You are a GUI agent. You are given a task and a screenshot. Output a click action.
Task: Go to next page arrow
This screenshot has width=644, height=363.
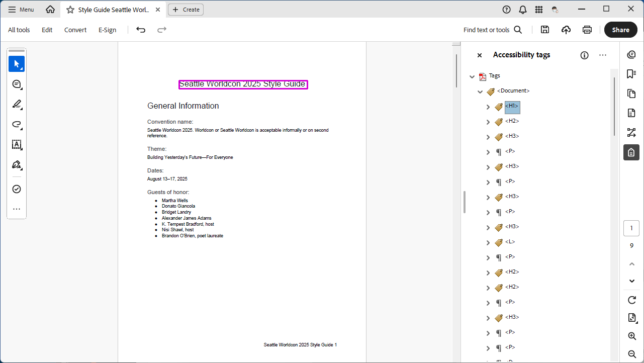click(x=632, y=281)
